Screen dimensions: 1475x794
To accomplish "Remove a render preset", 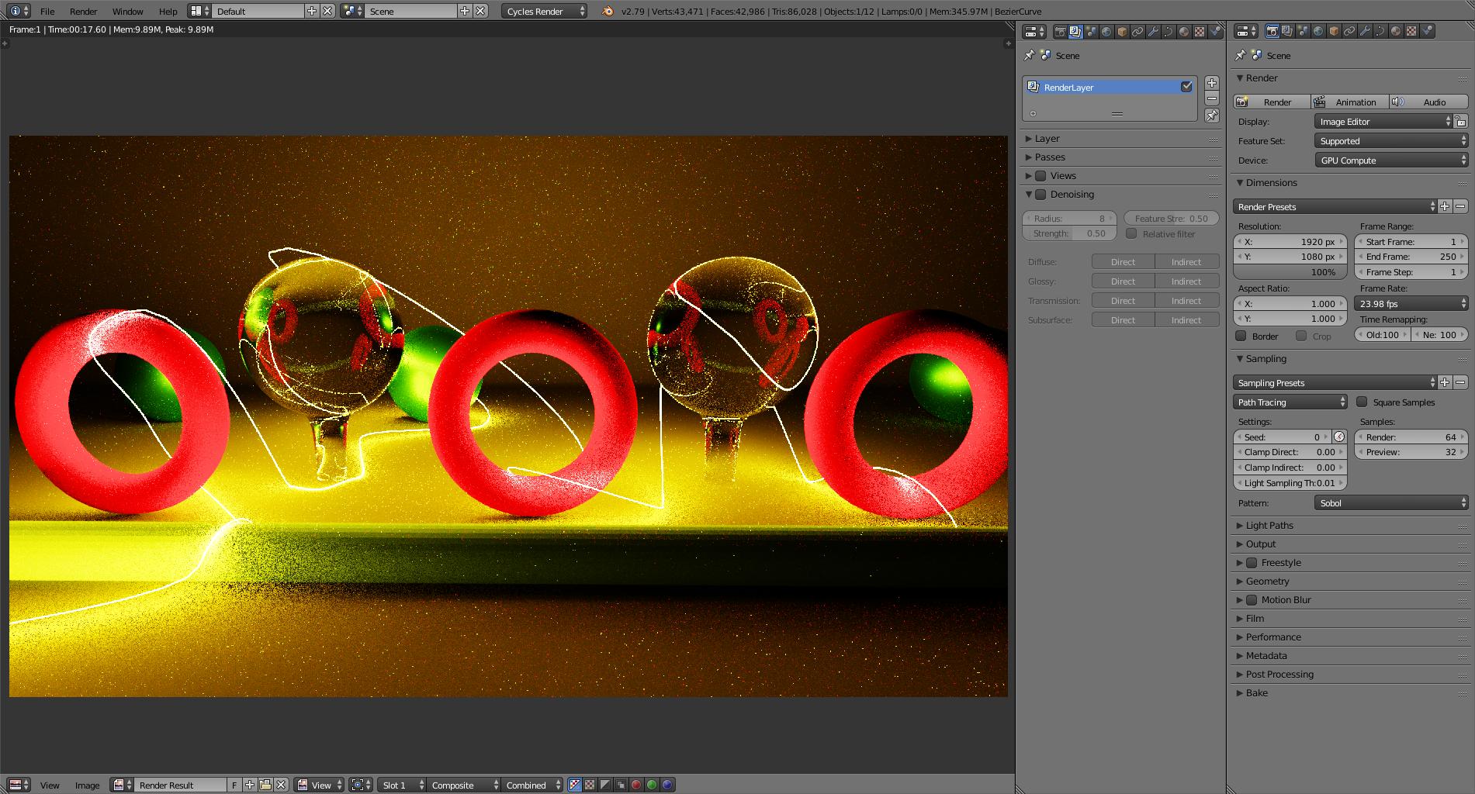I will click(1460, 206).
